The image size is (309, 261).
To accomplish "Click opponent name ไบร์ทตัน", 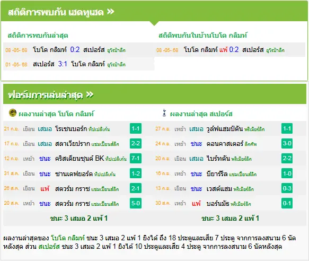I will click(x=218, y=159).
